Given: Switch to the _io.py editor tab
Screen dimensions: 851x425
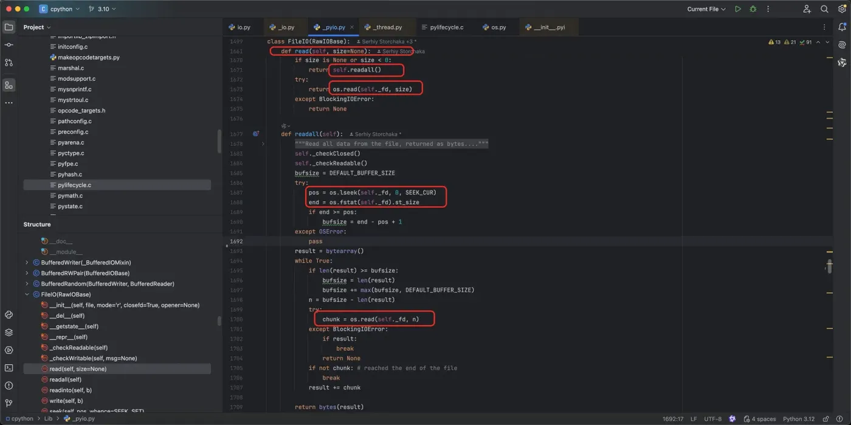Looking at the screenshot, I should tap(282, 27).
